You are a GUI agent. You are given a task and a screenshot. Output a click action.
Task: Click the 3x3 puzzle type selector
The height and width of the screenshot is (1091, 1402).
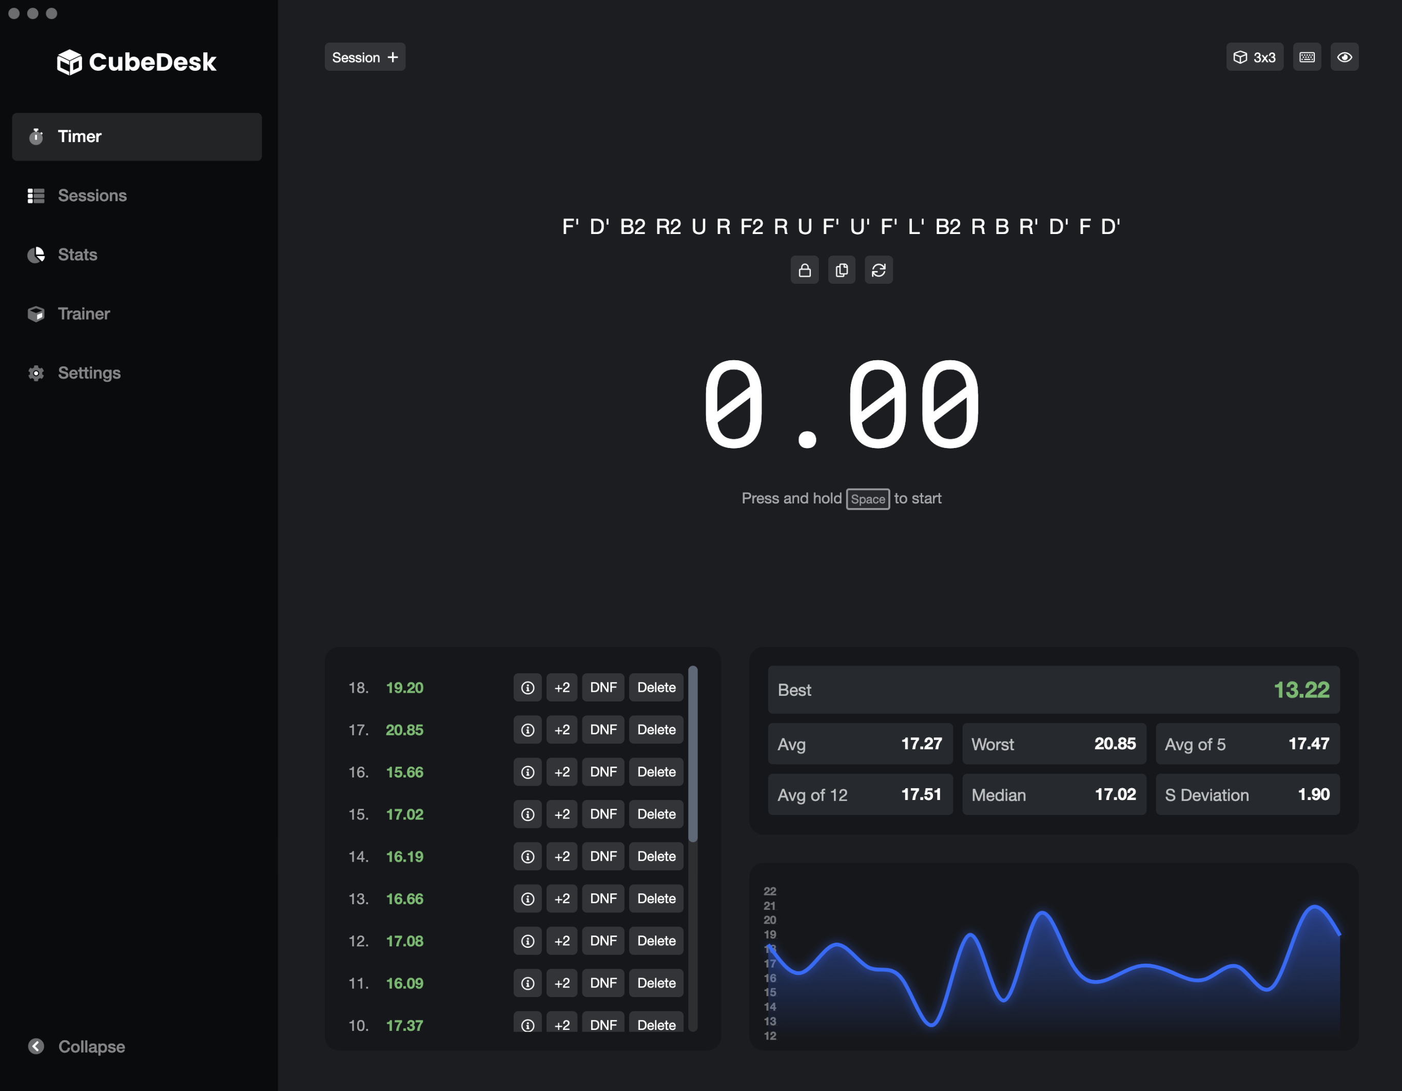click(1254, 56)
